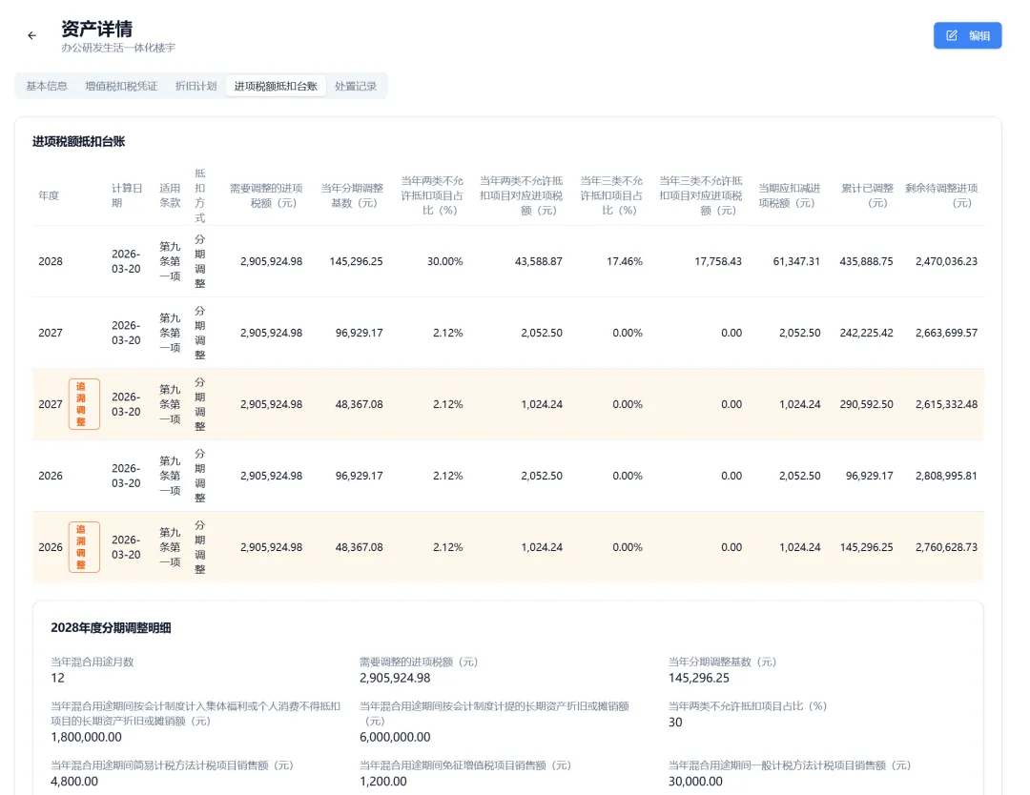Click the 剩余待调整进项 column header
Screen dimensions: 1030x795
[x=941, y=195]
